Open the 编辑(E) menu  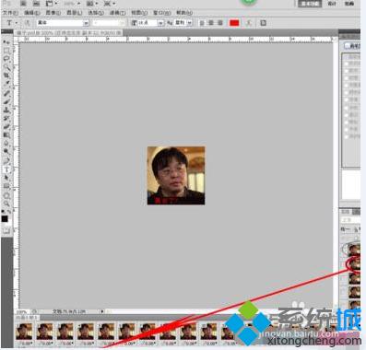pyautogui.click(x=32, y=13)
